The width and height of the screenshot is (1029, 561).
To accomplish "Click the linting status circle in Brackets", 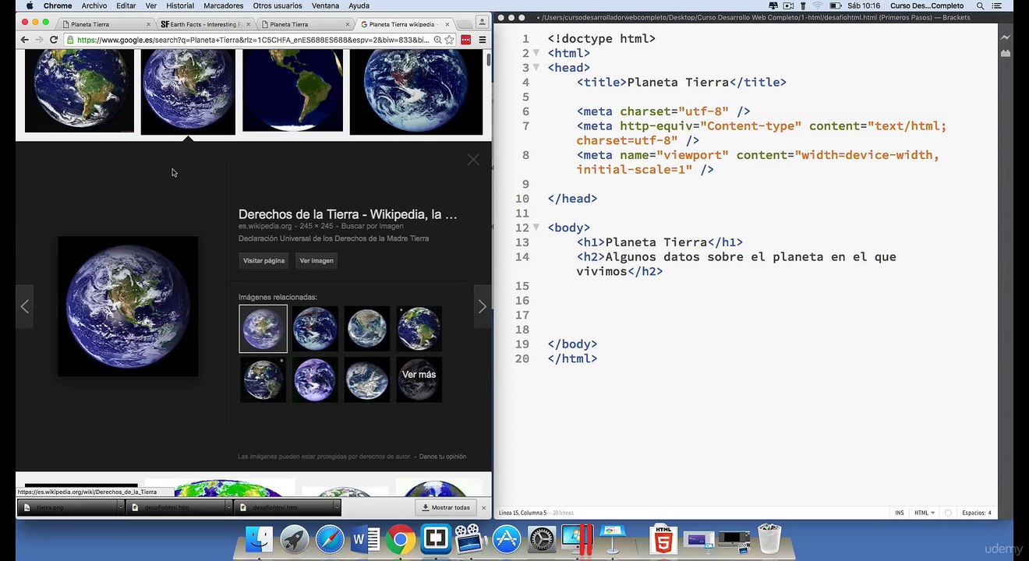I will click(x=948, y=513).
